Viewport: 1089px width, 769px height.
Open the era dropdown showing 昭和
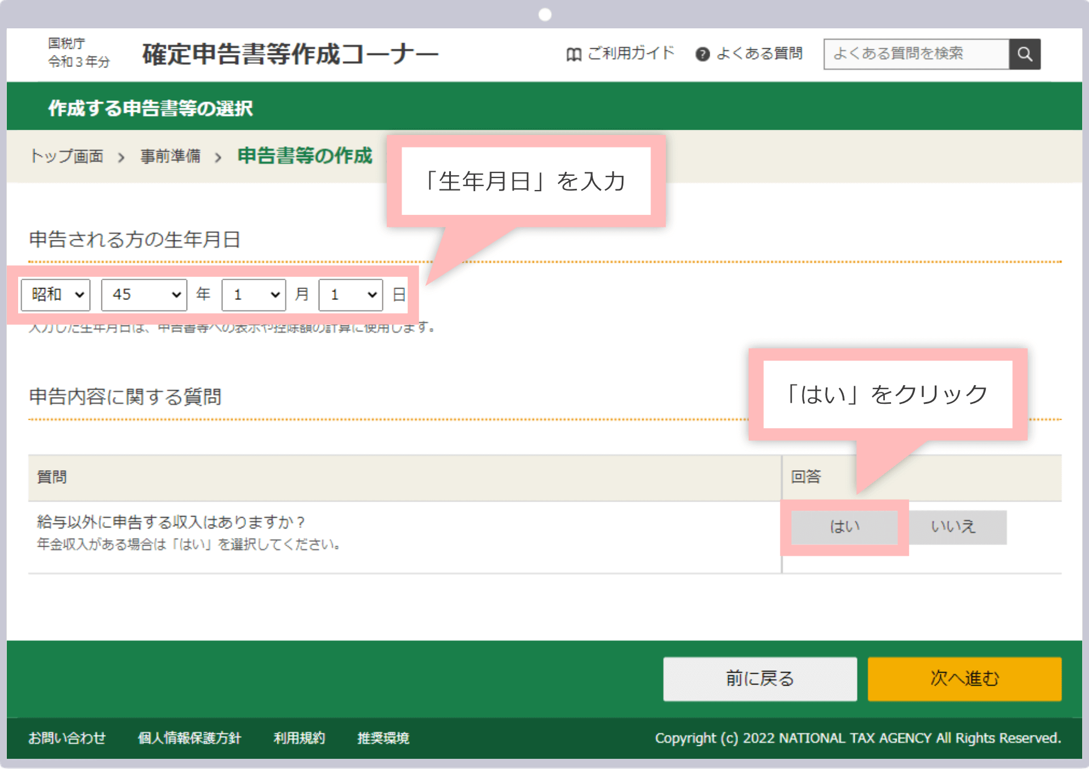[55, 294]
